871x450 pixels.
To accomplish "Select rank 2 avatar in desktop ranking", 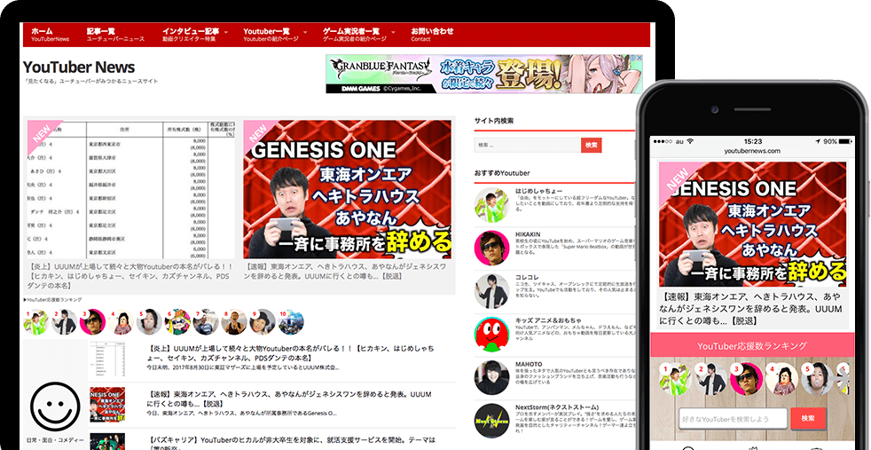I will 64,322.
